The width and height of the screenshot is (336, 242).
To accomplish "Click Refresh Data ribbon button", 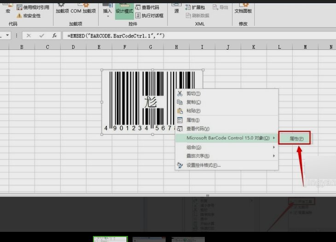I will coord(197,16).
